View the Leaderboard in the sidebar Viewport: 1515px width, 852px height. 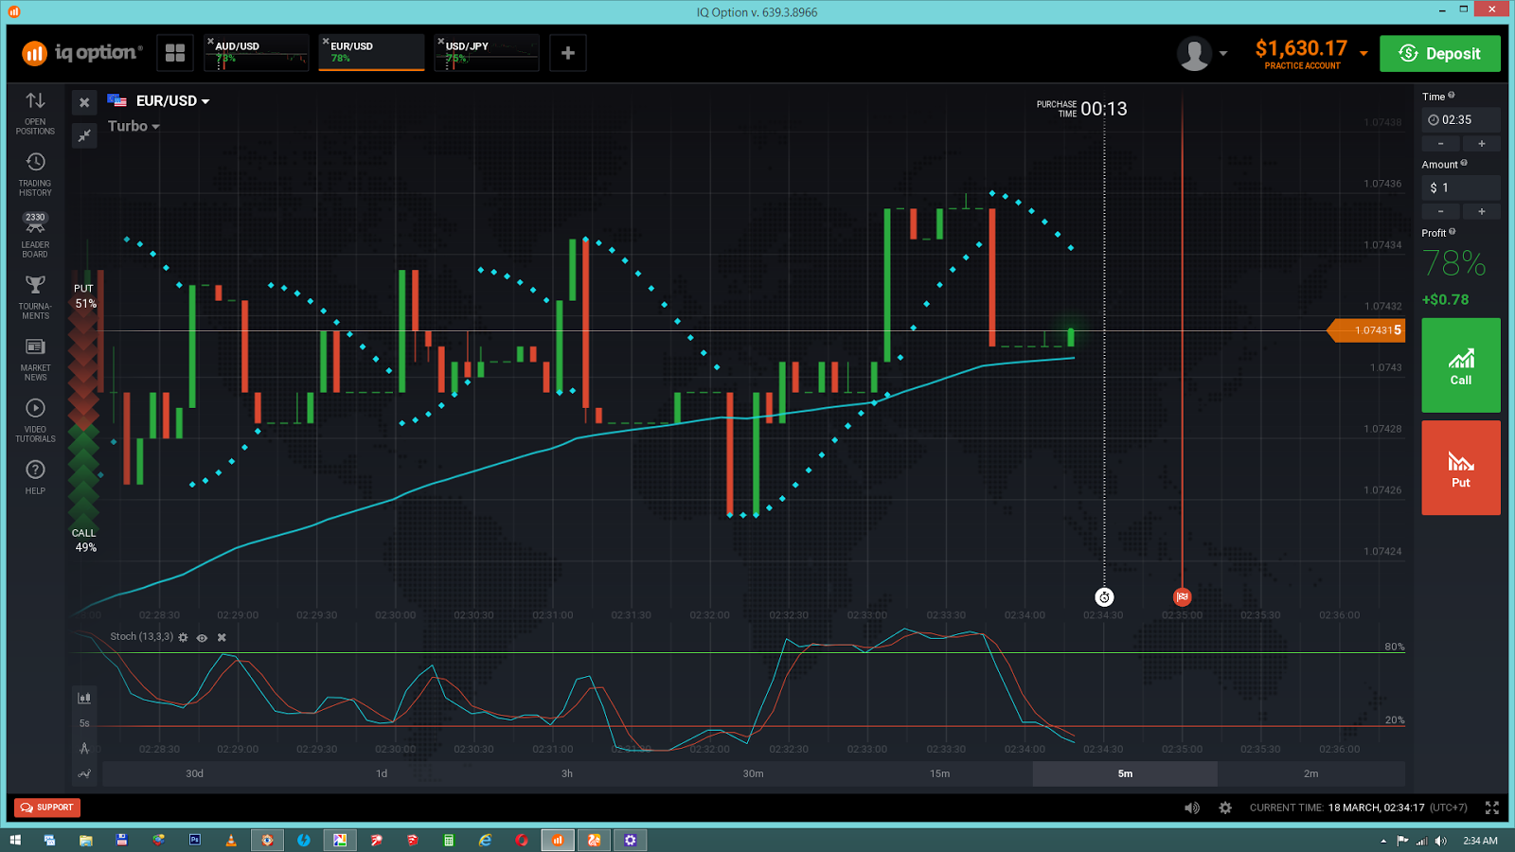point(35,232)
